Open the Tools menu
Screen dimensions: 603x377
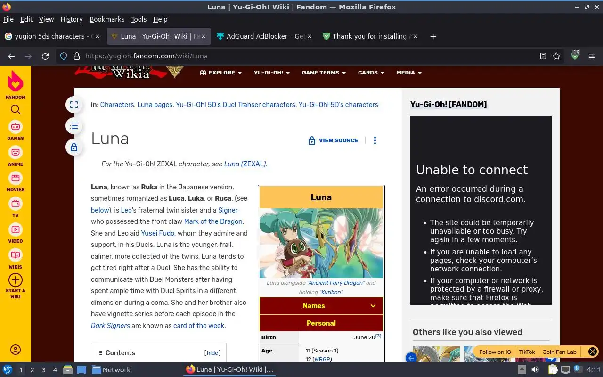[x=139, y=19]
